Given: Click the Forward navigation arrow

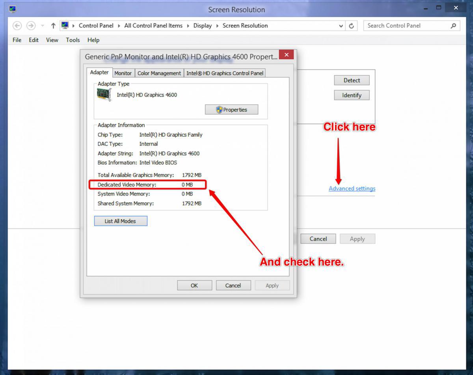Looking at the screenshot, I should coord(31,26).
